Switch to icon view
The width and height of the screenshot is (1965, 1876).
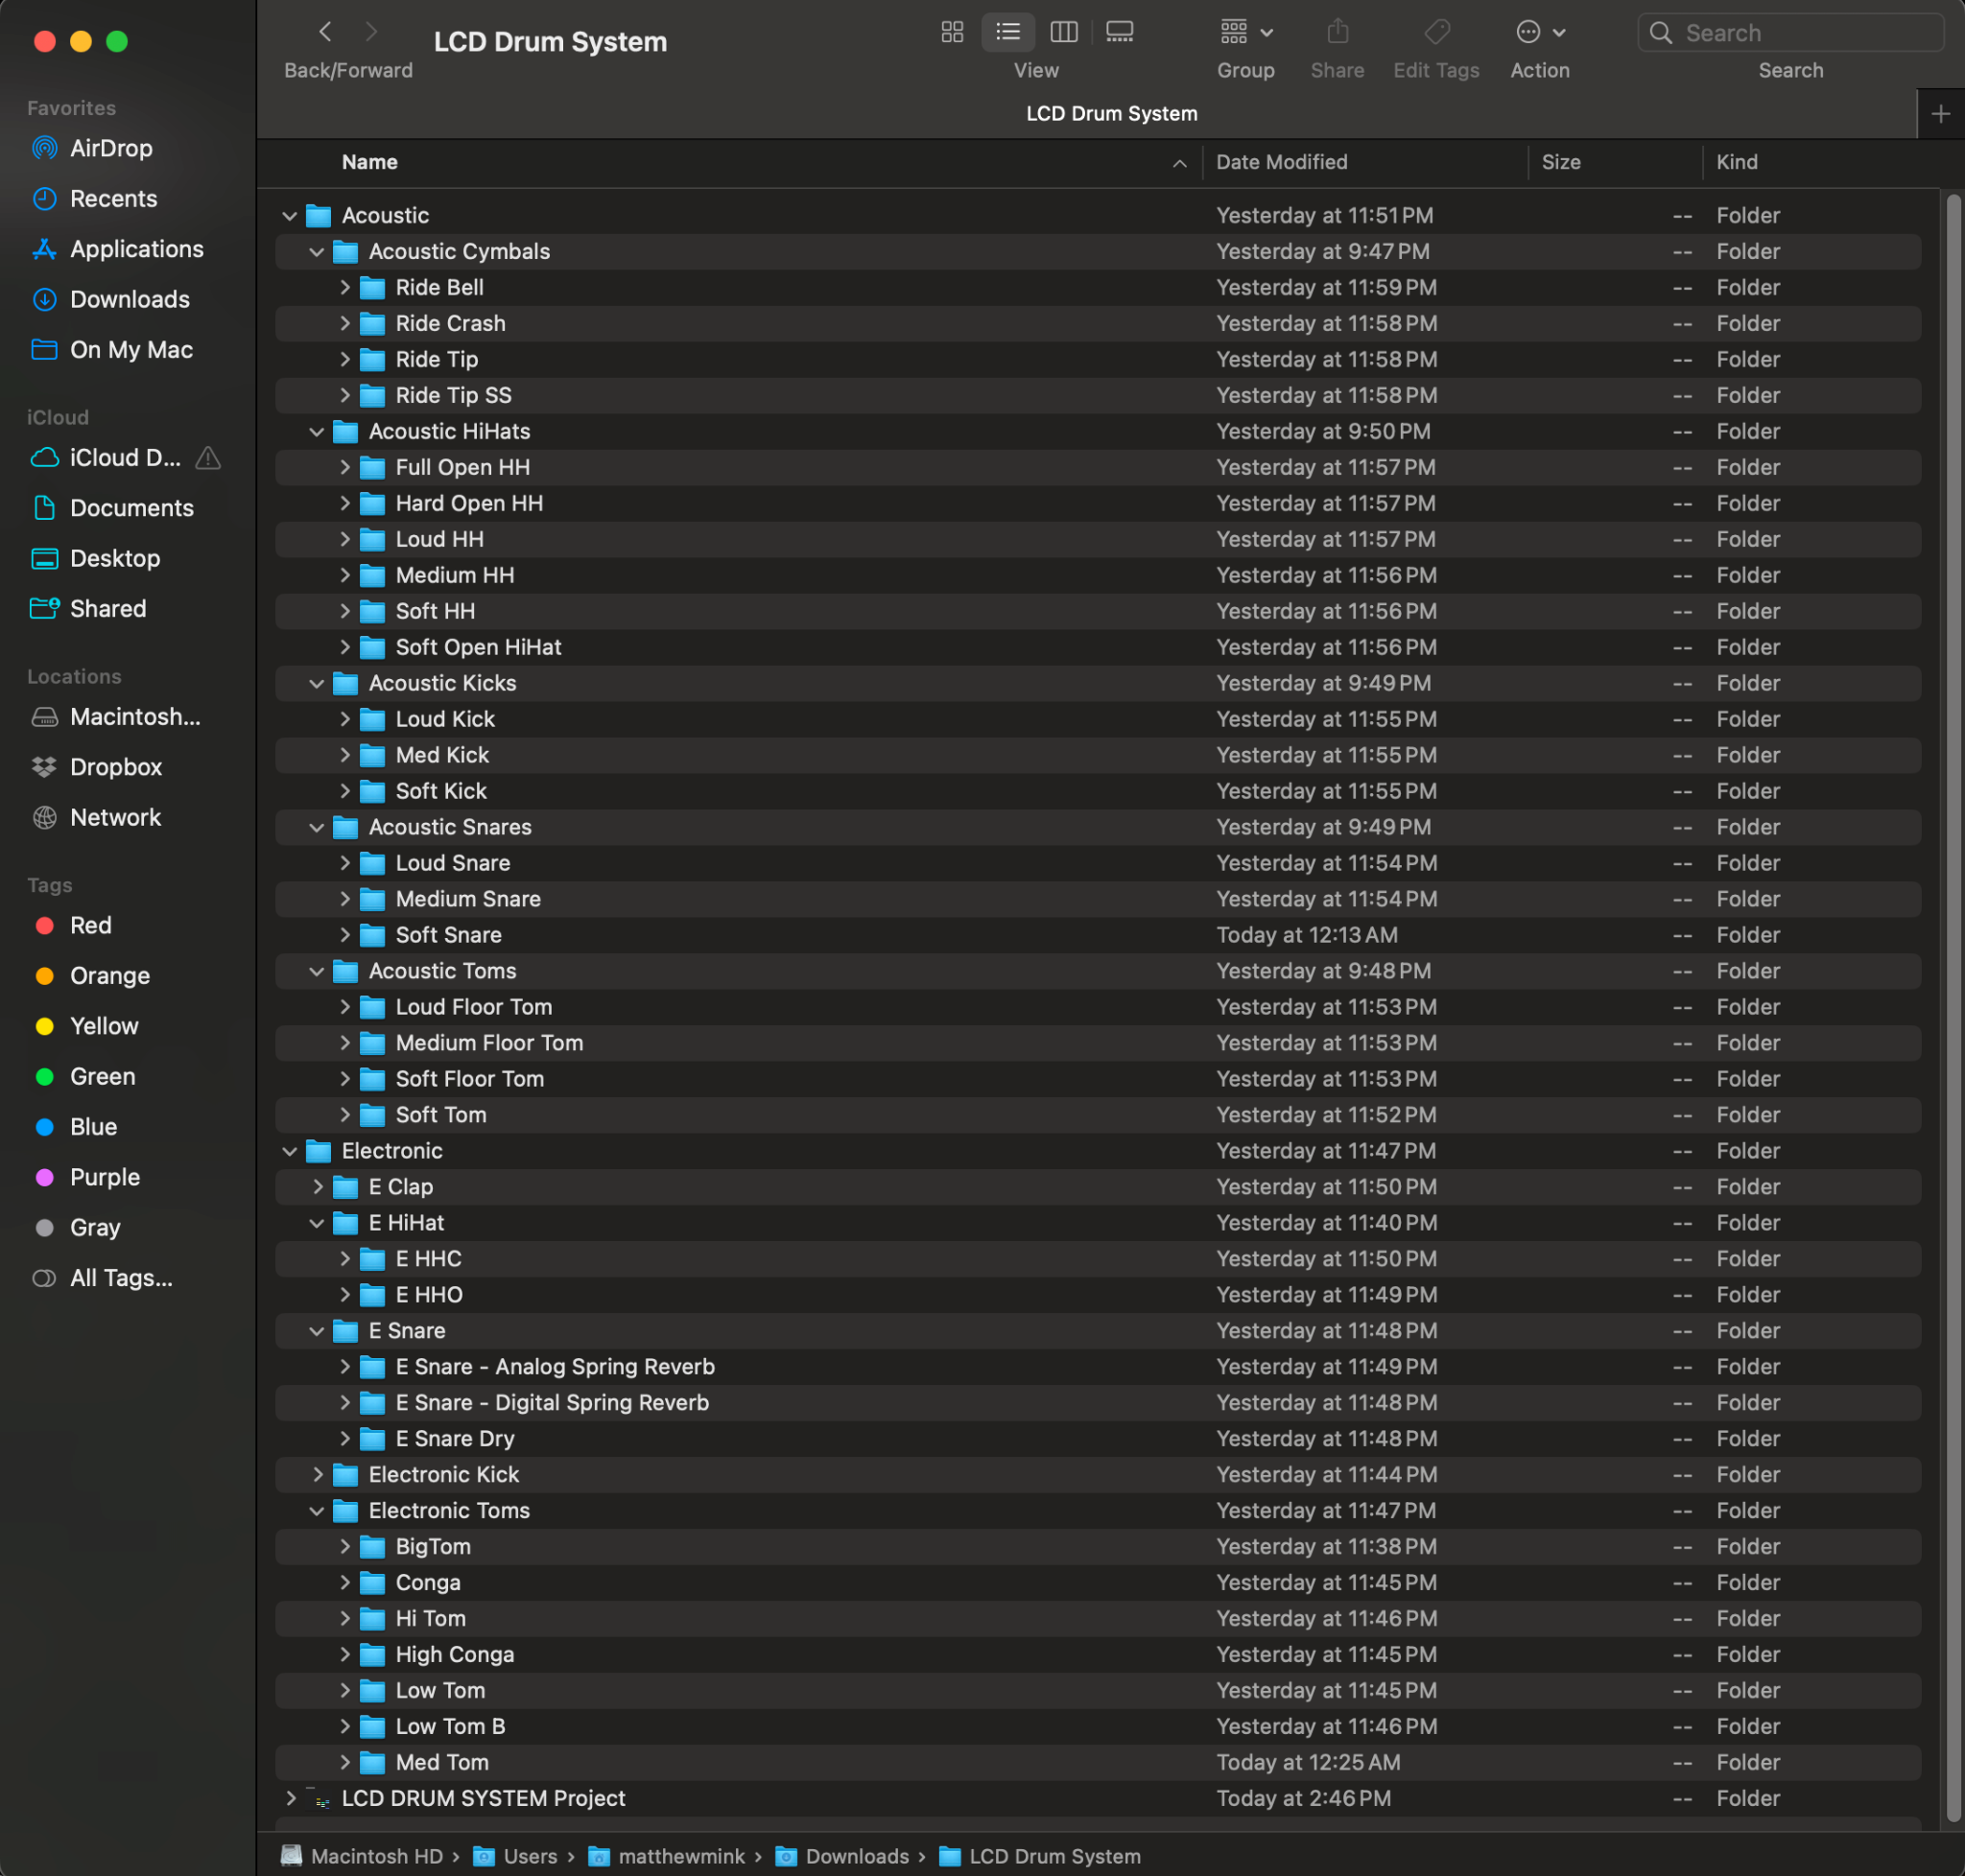pyautogui.click(x=952, y=32)
